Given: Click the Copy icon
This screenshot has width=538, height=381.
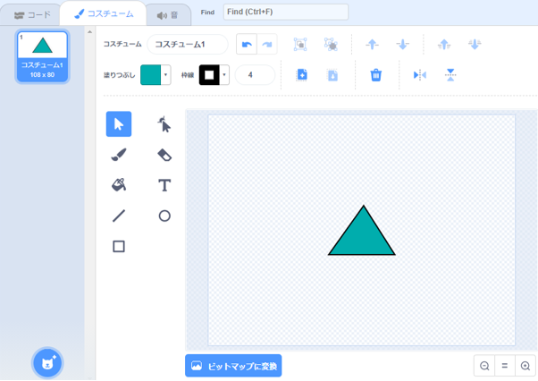Looking at the screenshot, I should (x=302, y=75).
